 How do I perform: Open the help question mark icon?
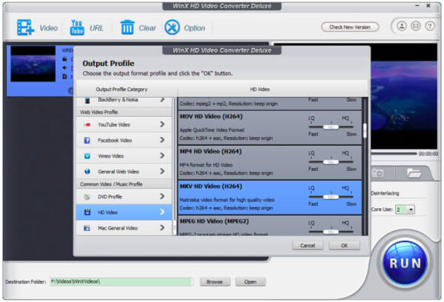(x=430, y=27)
